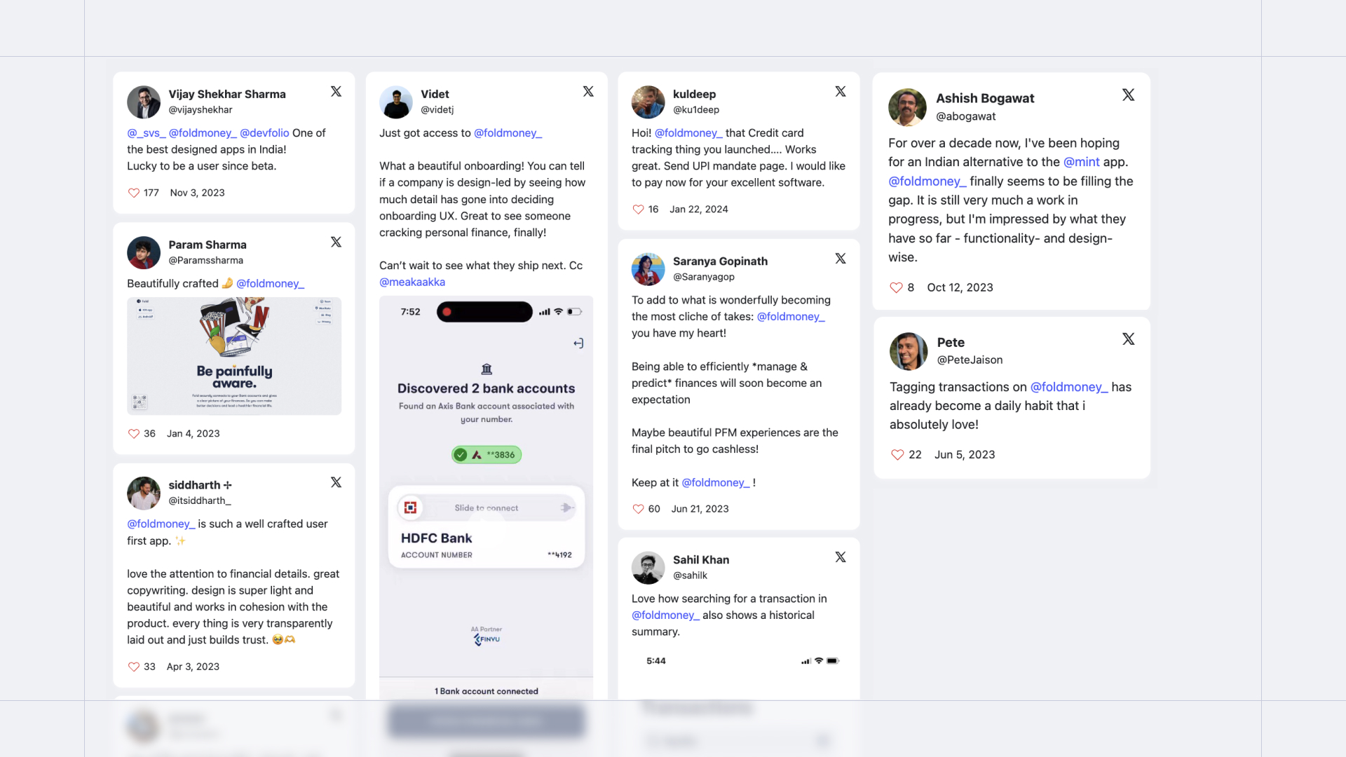The height and width of the screenshot is (757, 1346).
Task: Click the date 'Oct 12, 2023'
Action: [960, 287]
